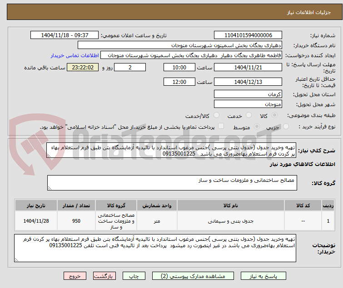This screenshot has width=343, height=288.
Task: Click the گروه کالا table column header
Action: tap(116, 205)
